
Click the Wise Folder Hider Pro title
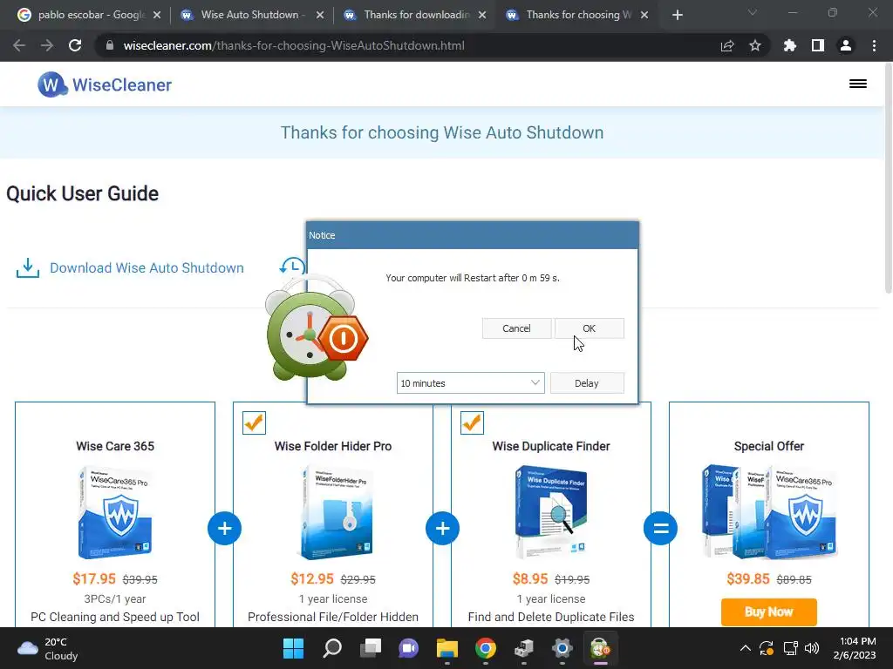(x=333, y=447)
